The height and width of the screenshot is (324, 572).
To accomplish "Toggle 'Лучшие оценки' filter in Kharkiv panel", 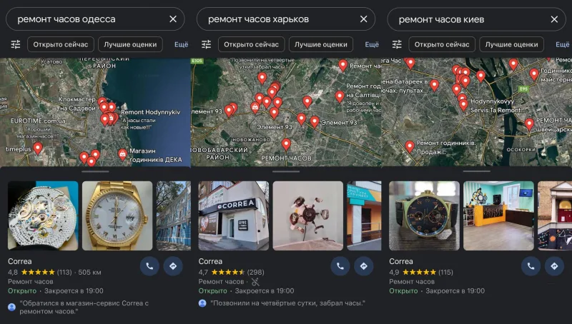I will pyautogui.click(x=321, y=44).
